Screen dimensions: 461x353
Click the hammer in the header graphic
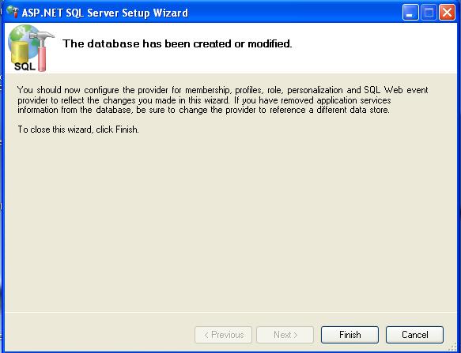point(43,51)
